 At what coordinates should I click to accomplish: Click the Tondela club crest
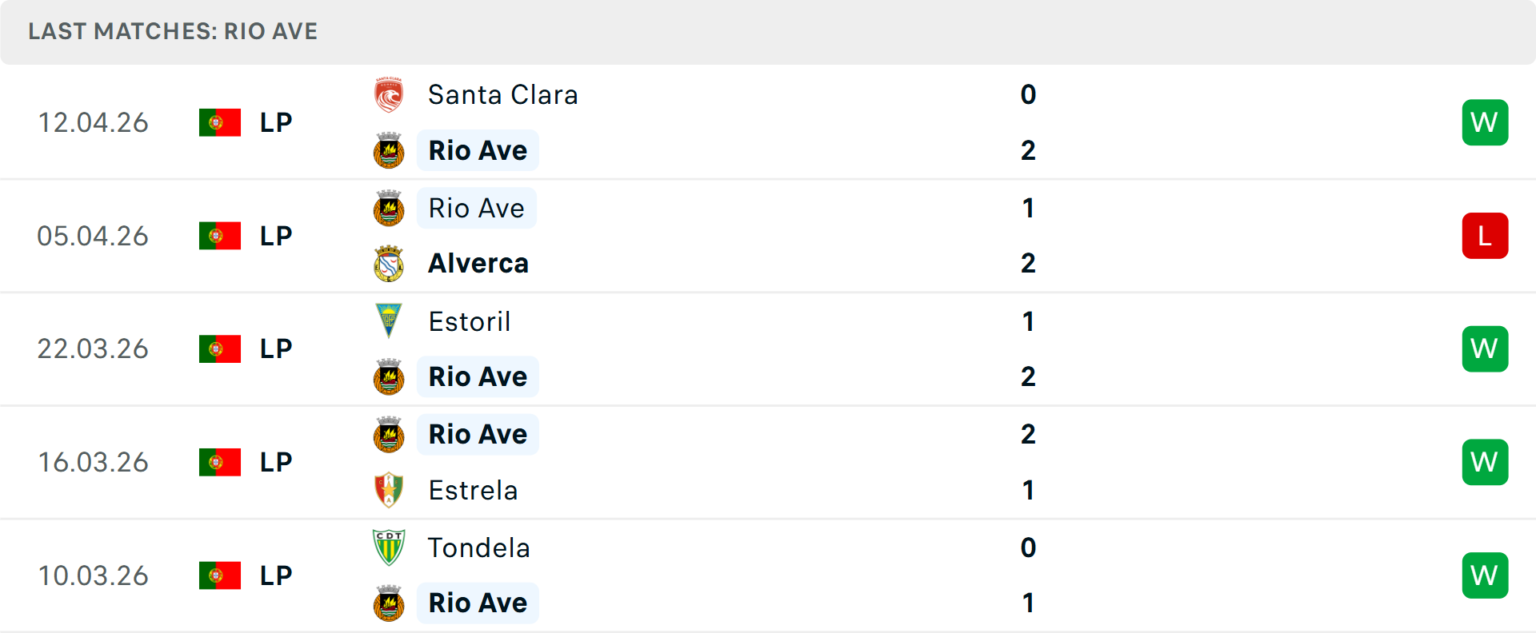(389, 547)
